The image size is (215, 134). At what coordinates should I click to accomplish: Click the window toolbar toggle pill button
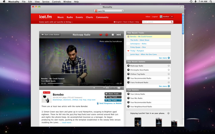(181, 7)
